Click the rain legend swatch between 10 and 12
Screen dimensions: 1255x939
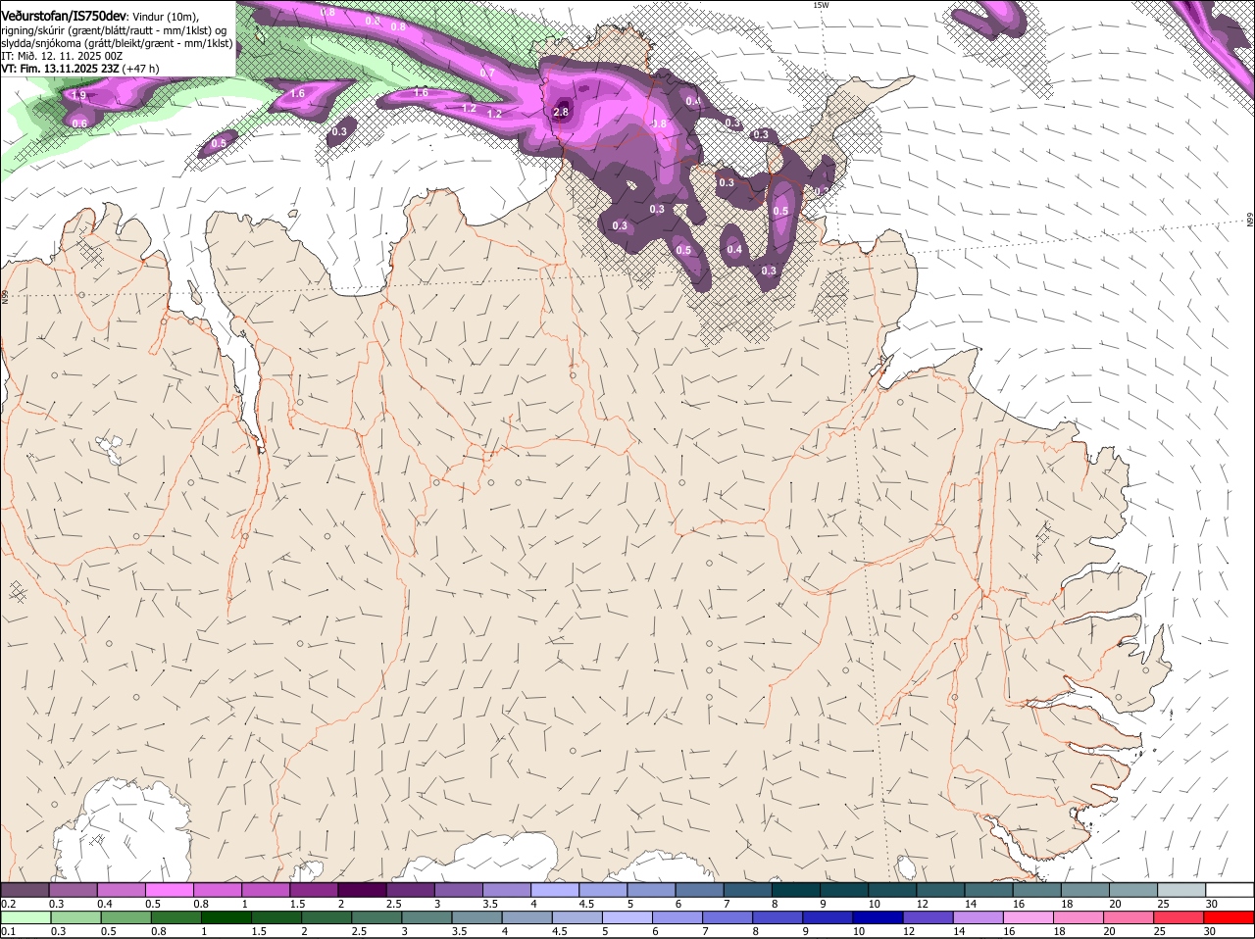point(879,916)
